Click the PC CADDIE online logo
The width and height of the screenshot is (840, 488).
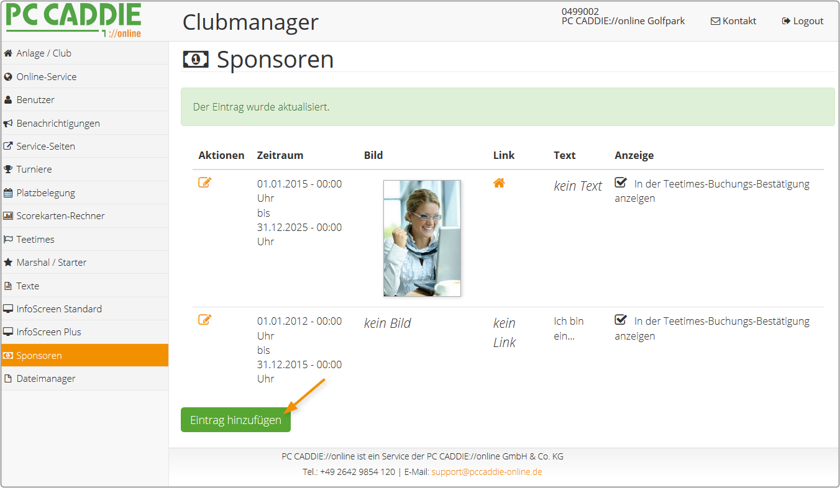click(x=74, y=20)
